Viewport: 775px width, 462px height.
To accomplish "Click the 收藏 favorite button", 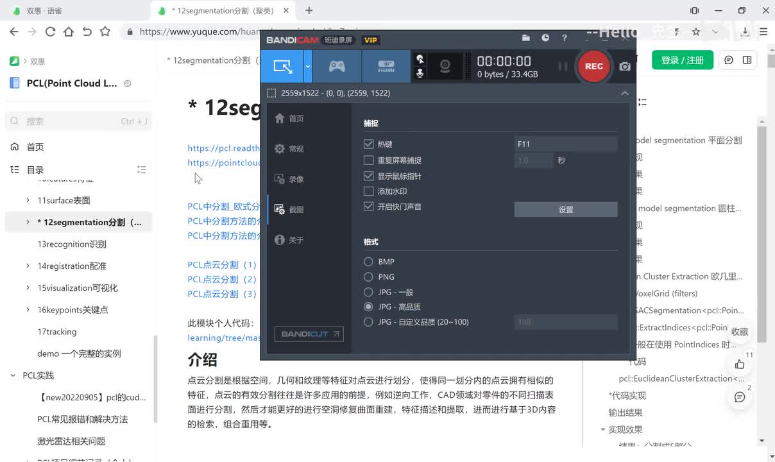I will click(x=740, y=332).
